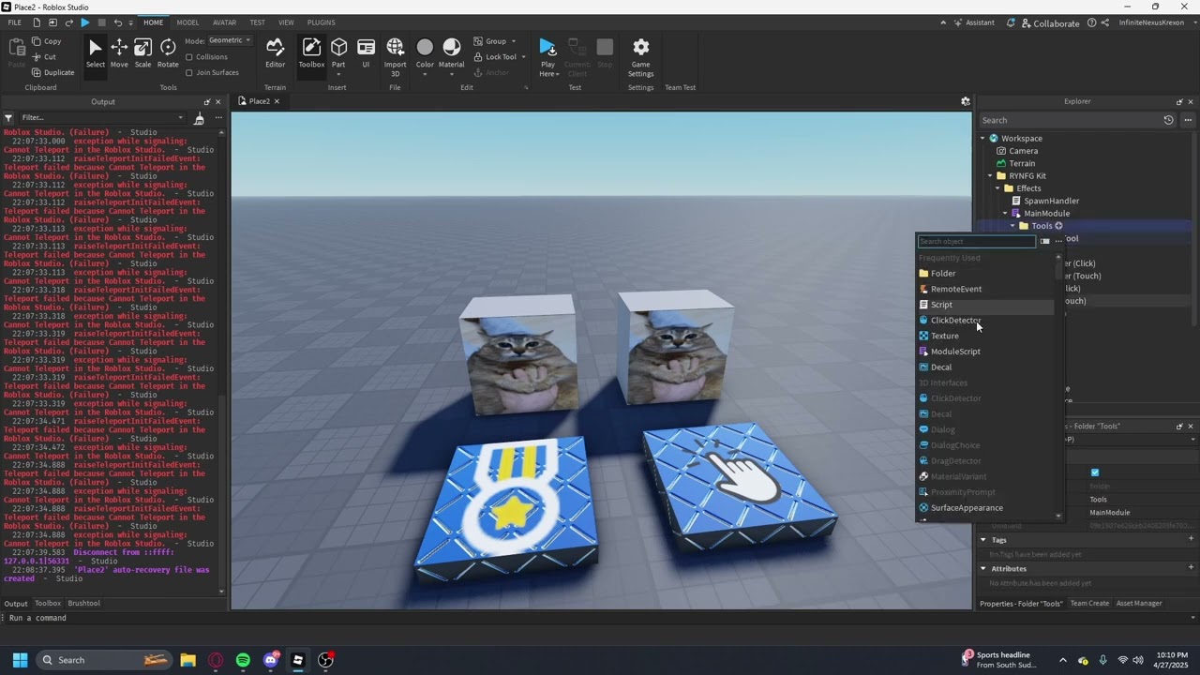Toggle the checked Properties checkbox
The height and width of the screenshot is (675, 1200).
coord(1095,472)
